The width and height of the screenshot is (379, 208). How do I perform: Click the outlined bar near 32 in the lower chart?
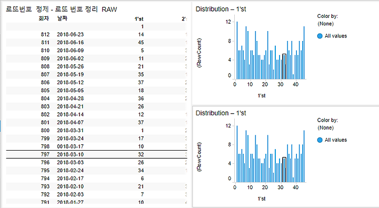[x=284, y=170]
